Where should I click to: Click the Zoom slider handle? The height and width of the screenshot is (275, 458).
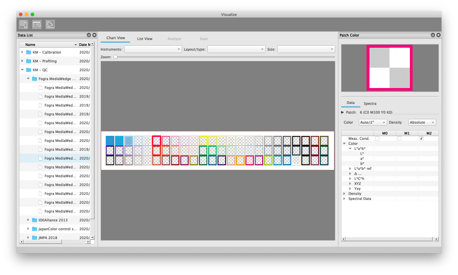click(116, 57)
